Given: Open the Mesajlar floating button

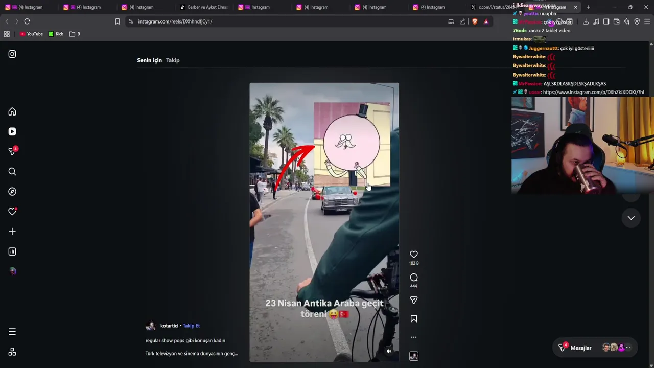Looking at the screenshot, I should (595, 348).
